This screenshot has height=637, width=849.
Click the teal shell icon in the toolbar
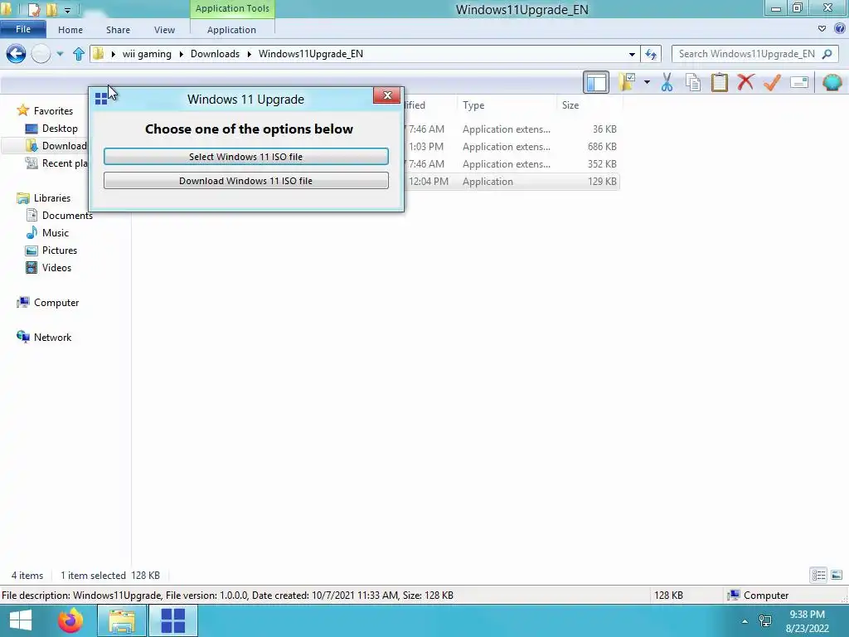832,82
